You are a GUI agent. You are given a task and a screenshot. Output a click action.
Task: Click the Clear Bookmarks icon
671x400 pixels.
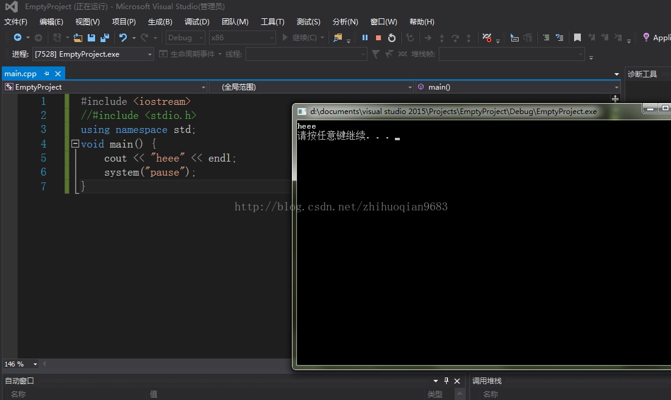tap(618, 38)
